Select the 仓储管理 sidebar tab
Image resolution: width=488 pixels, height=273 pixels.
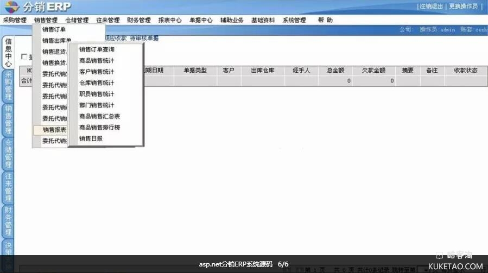8,154
